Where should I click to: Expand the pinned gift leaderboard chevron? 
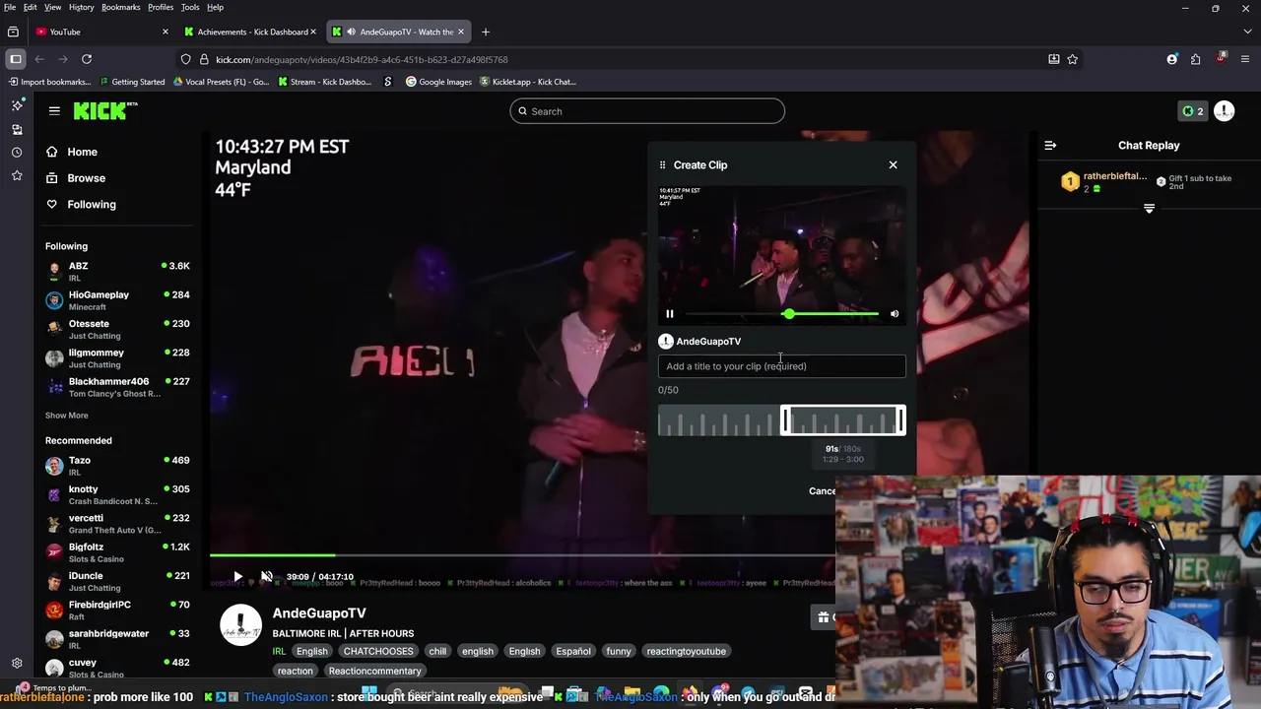[1149, 209]
